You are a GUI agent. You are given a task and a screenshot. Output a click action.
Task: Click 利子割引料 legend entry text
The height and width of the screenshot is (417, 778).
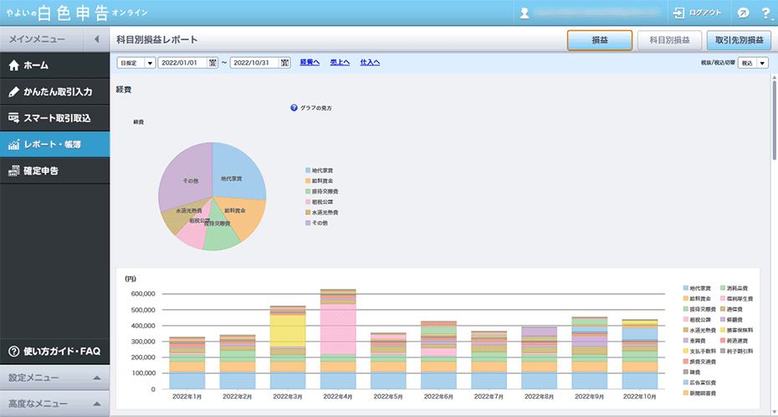pos(740,352)
